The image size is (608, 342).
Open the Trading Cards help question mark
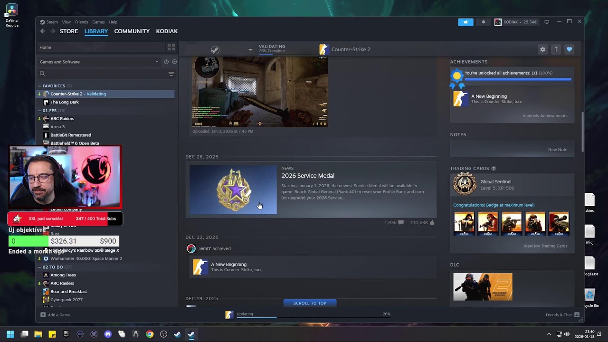coord(494,168)
